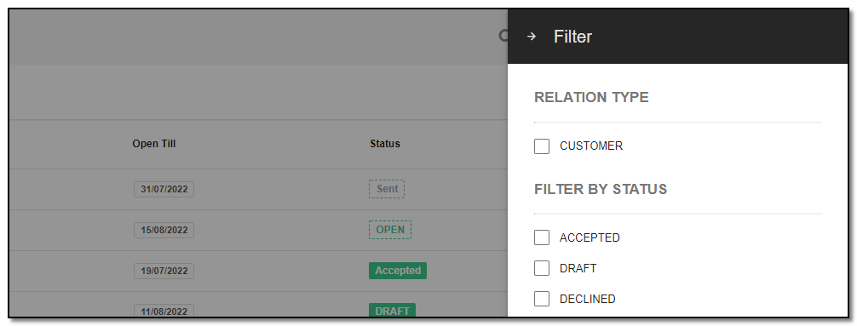Image resolution: width=857 pixels, height=326 pixels.
Task: Sort by the Open Till column header
Action: coord(154,144)
